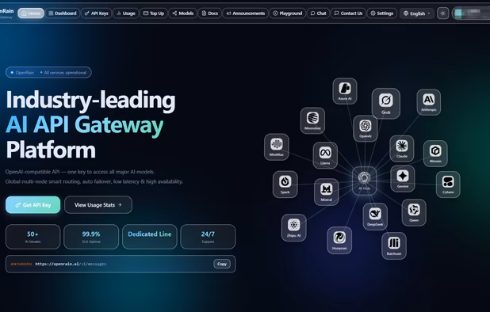Select the MiniMax provider icon
The height and width of the screenshot is (312, 490).
click(276, 147)
